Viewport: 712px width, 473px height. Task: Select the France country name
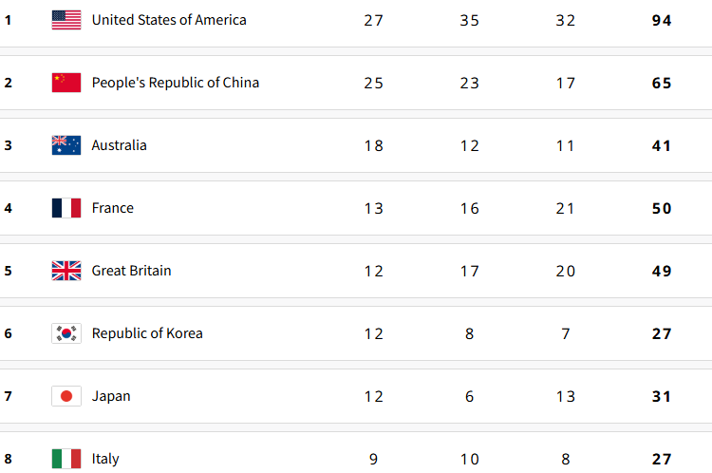(x=113, y=208)
